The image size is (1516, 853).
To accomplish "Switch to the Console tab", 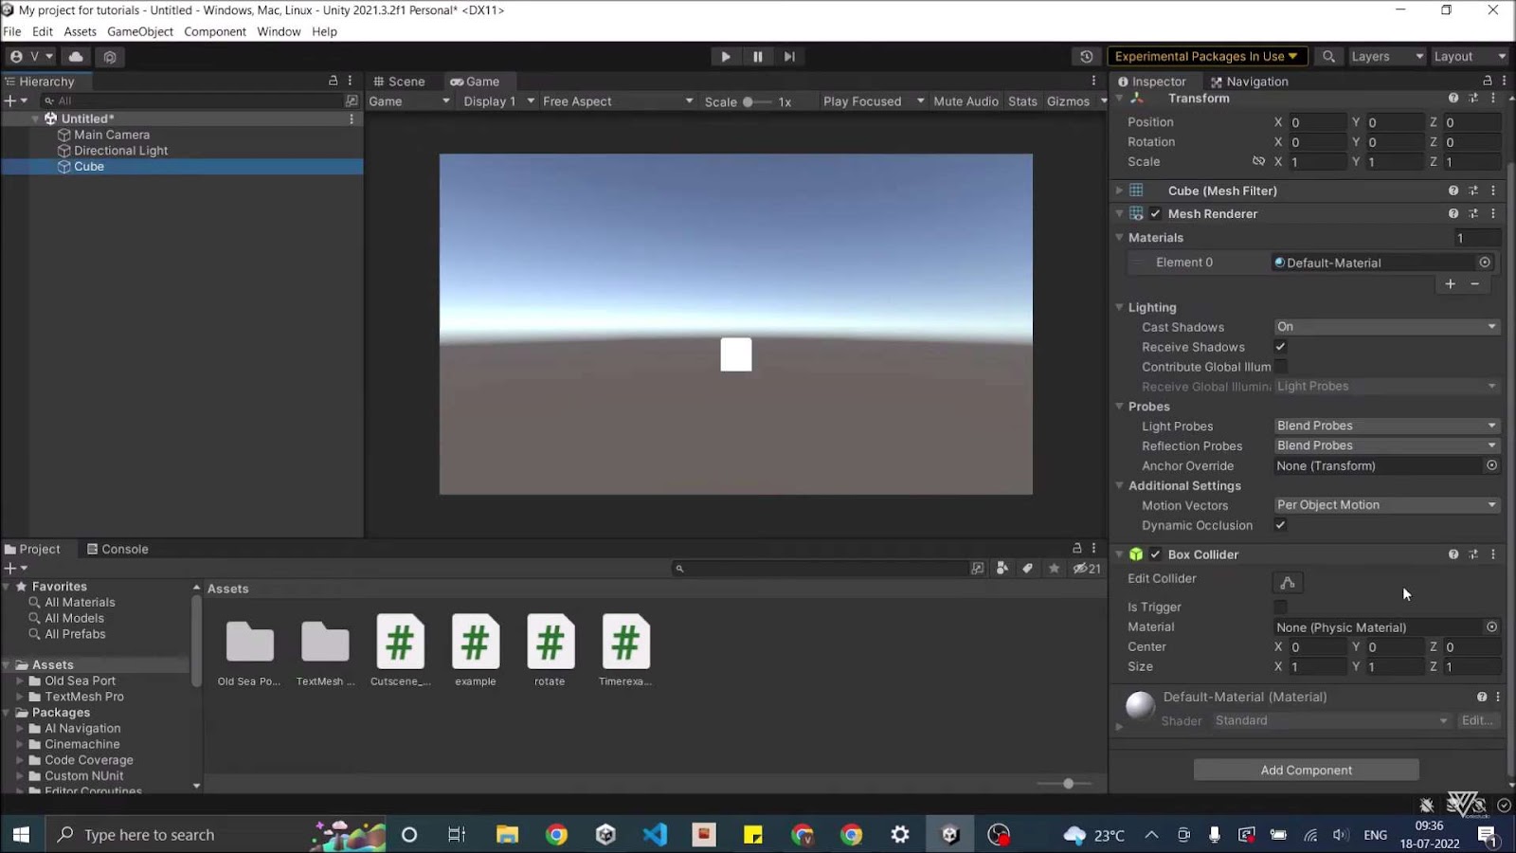I will point(117,550).
